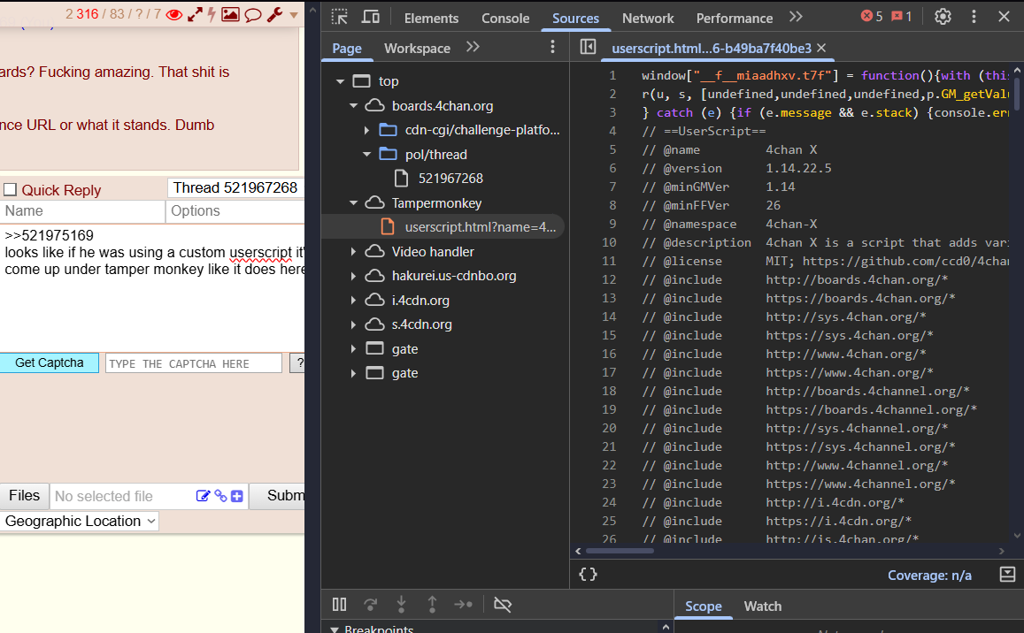1024x633 pixels.
Task: Hide the navigator sidebar panel
Action: pyautogui.click(x=588, y=48)
